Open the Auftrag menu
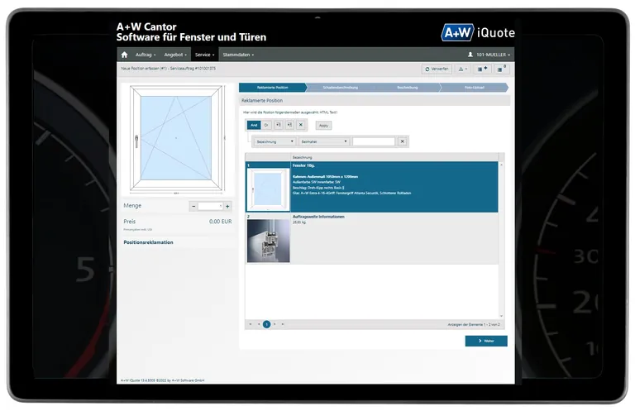635x411 pixels. point(145,55)
